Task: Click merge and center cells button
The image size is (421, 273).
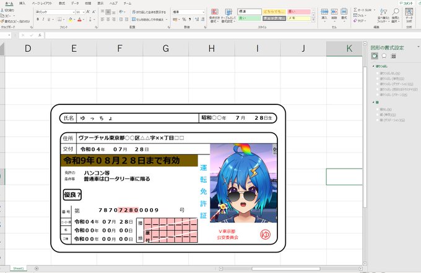Action: pyautogui.click(x=148, y=19)
